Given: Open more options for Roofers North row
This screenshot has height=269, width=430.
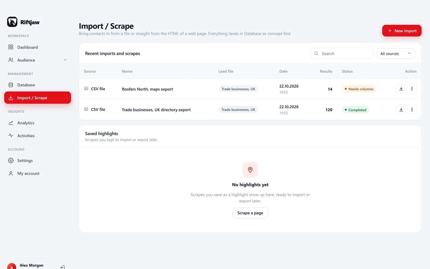Looking at the screenshot, I should point(412,89).
